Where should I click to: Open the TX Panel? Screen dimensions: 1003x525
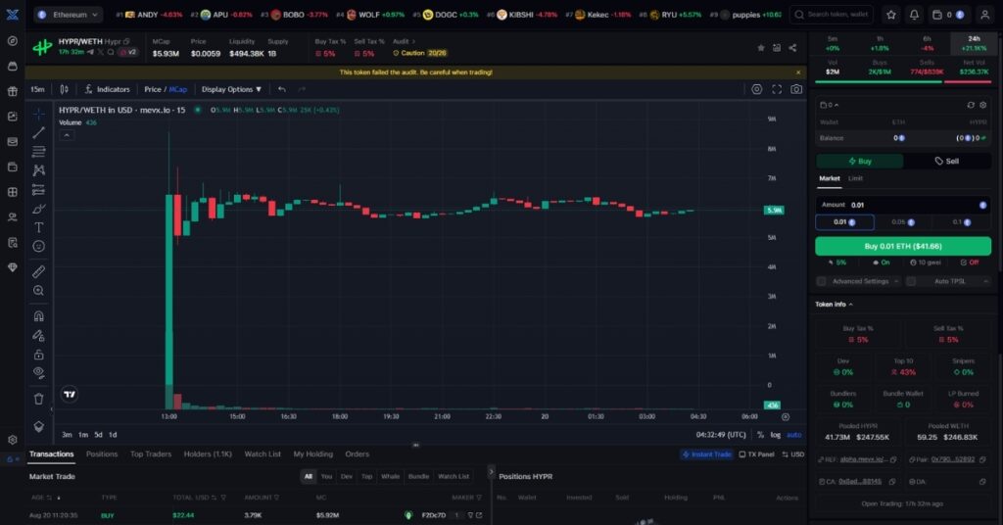click(757, 454)
